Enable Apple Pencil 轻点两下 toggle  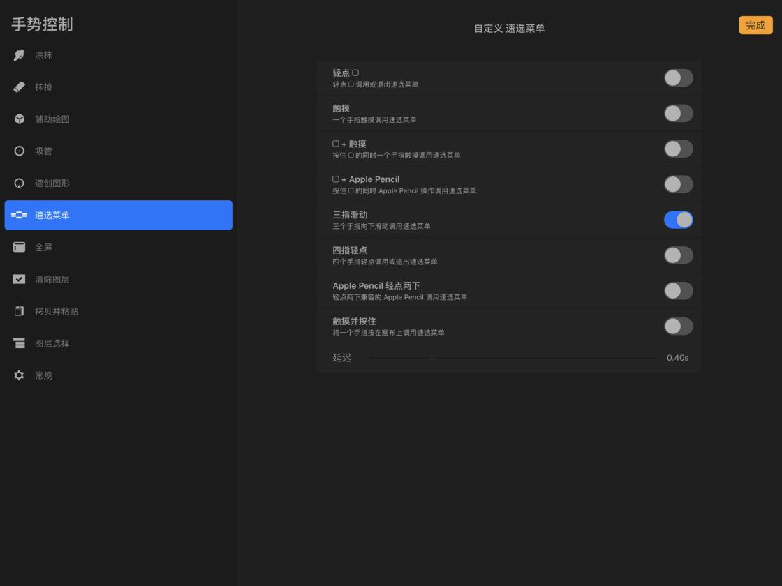pos(678,291)
